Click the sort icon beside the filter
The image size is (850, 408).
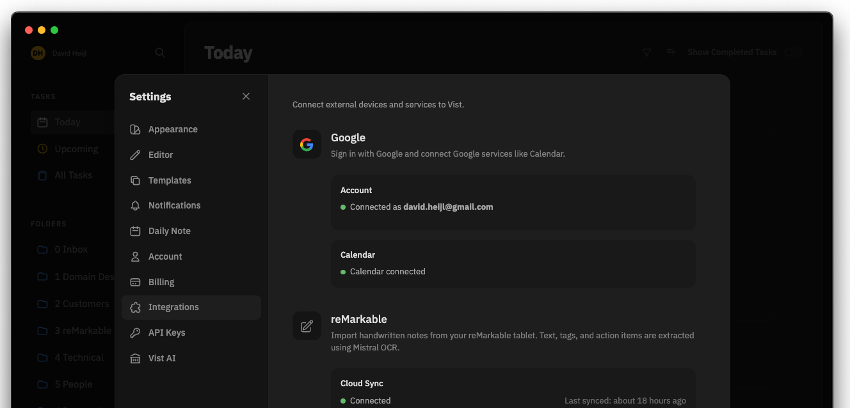[670, 52]
